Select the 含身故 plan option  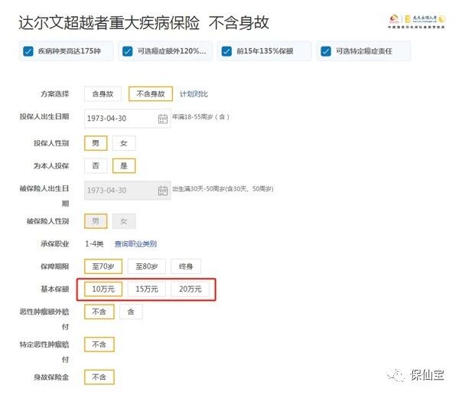(103, 94)
